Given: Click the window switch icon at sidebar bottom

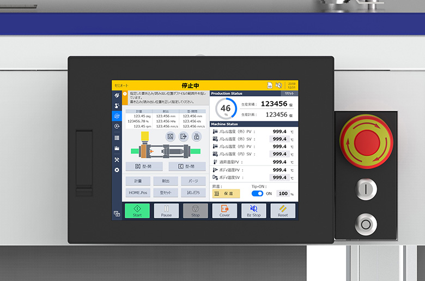Looking at the screenshot, I should click(117, 214).
